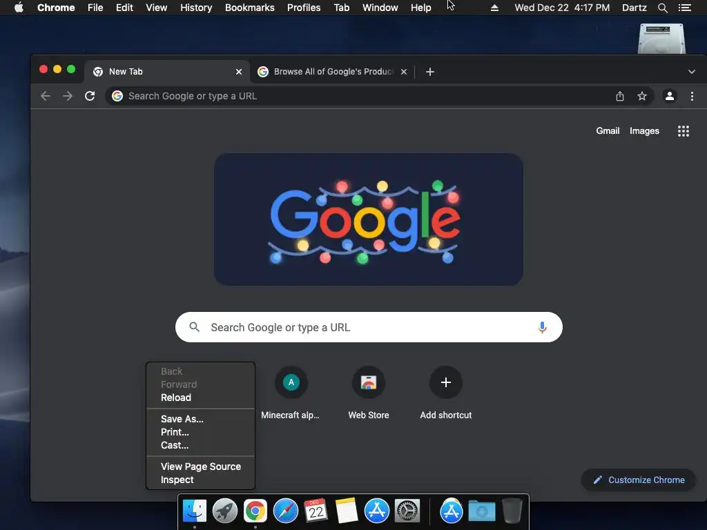
Task: Open the Profiles menu
Action: [x=304, y=8]
